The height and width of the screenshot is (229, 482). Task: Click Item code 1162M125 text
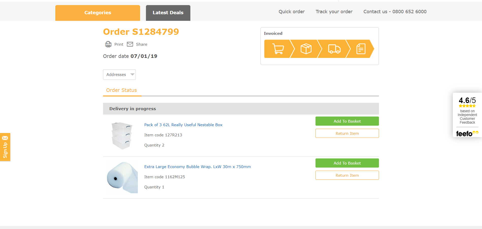click(x=164, y=177)
